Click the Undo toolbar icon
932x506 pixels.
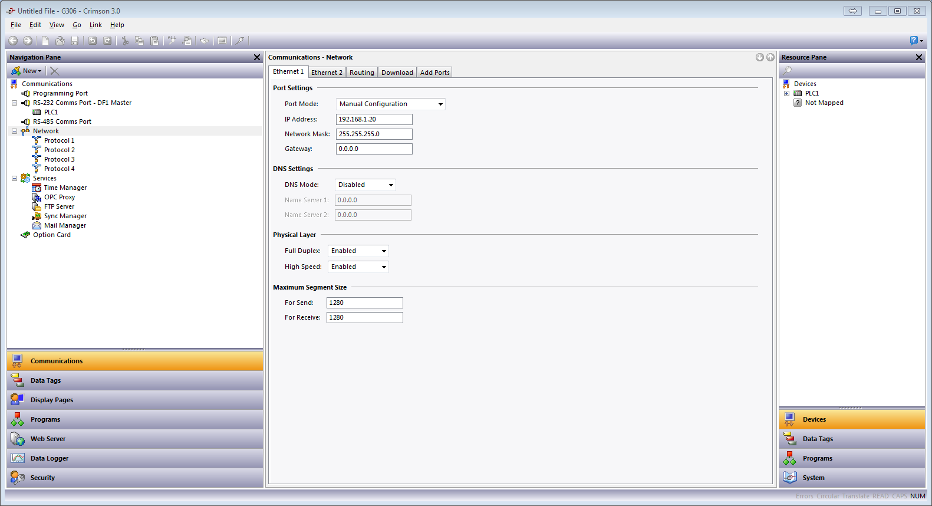(93, 41)
